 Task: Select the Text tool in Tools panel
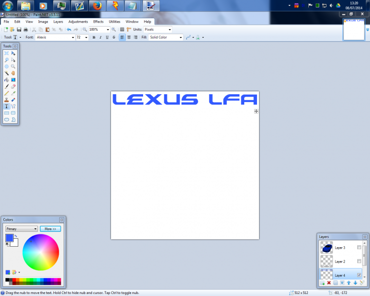coord(6,106)
